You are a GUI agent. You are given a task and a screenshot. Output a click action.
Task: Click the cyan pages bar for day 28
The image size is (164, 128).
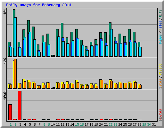tap(140, 52)
